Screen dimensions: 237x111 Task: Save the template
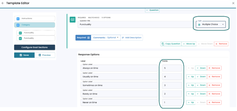coord(24,55)
